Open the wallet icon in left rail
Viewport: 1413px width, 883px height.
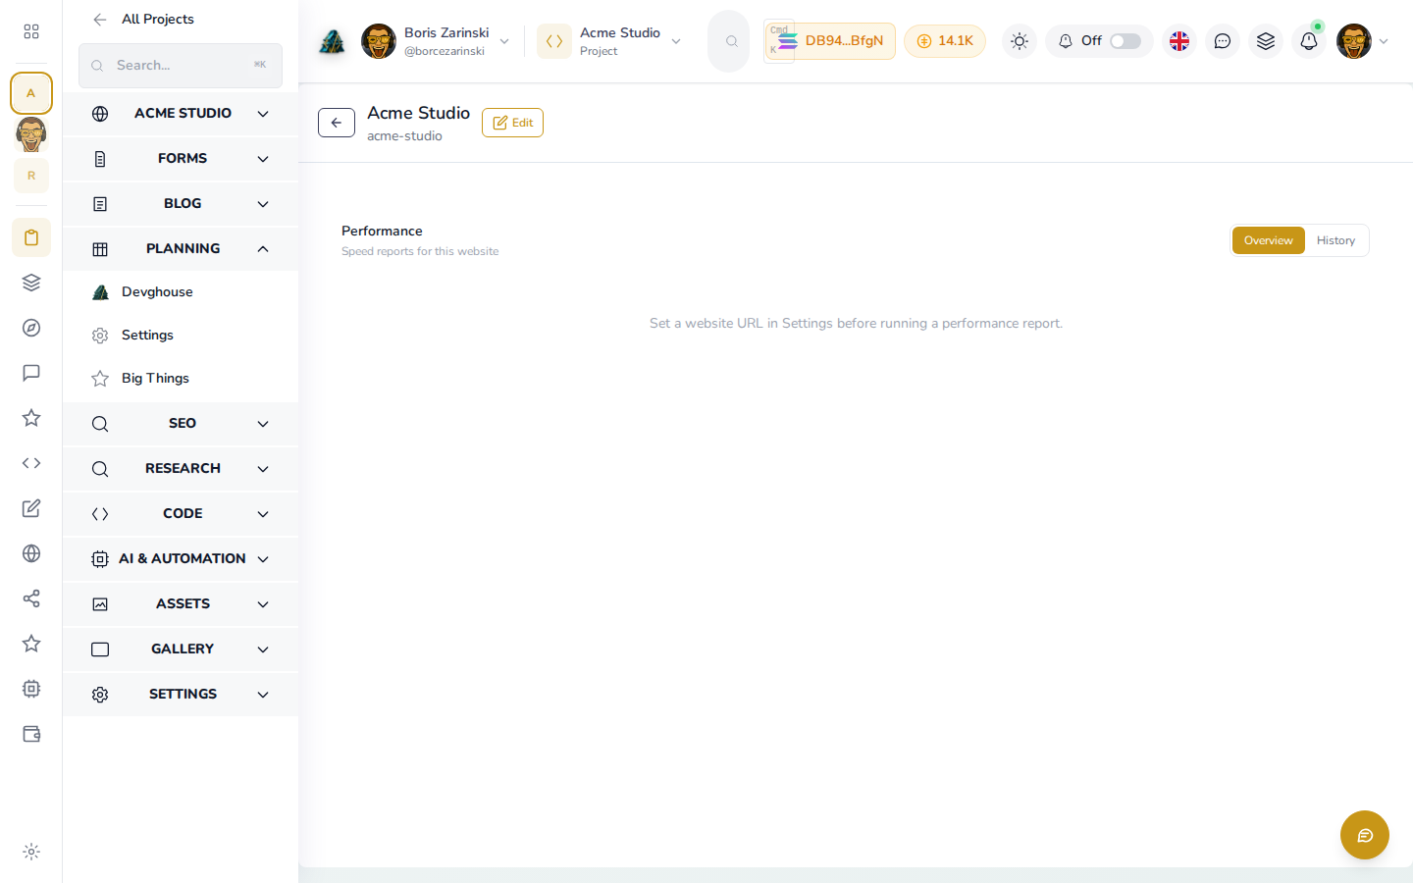tap(31, 734)
